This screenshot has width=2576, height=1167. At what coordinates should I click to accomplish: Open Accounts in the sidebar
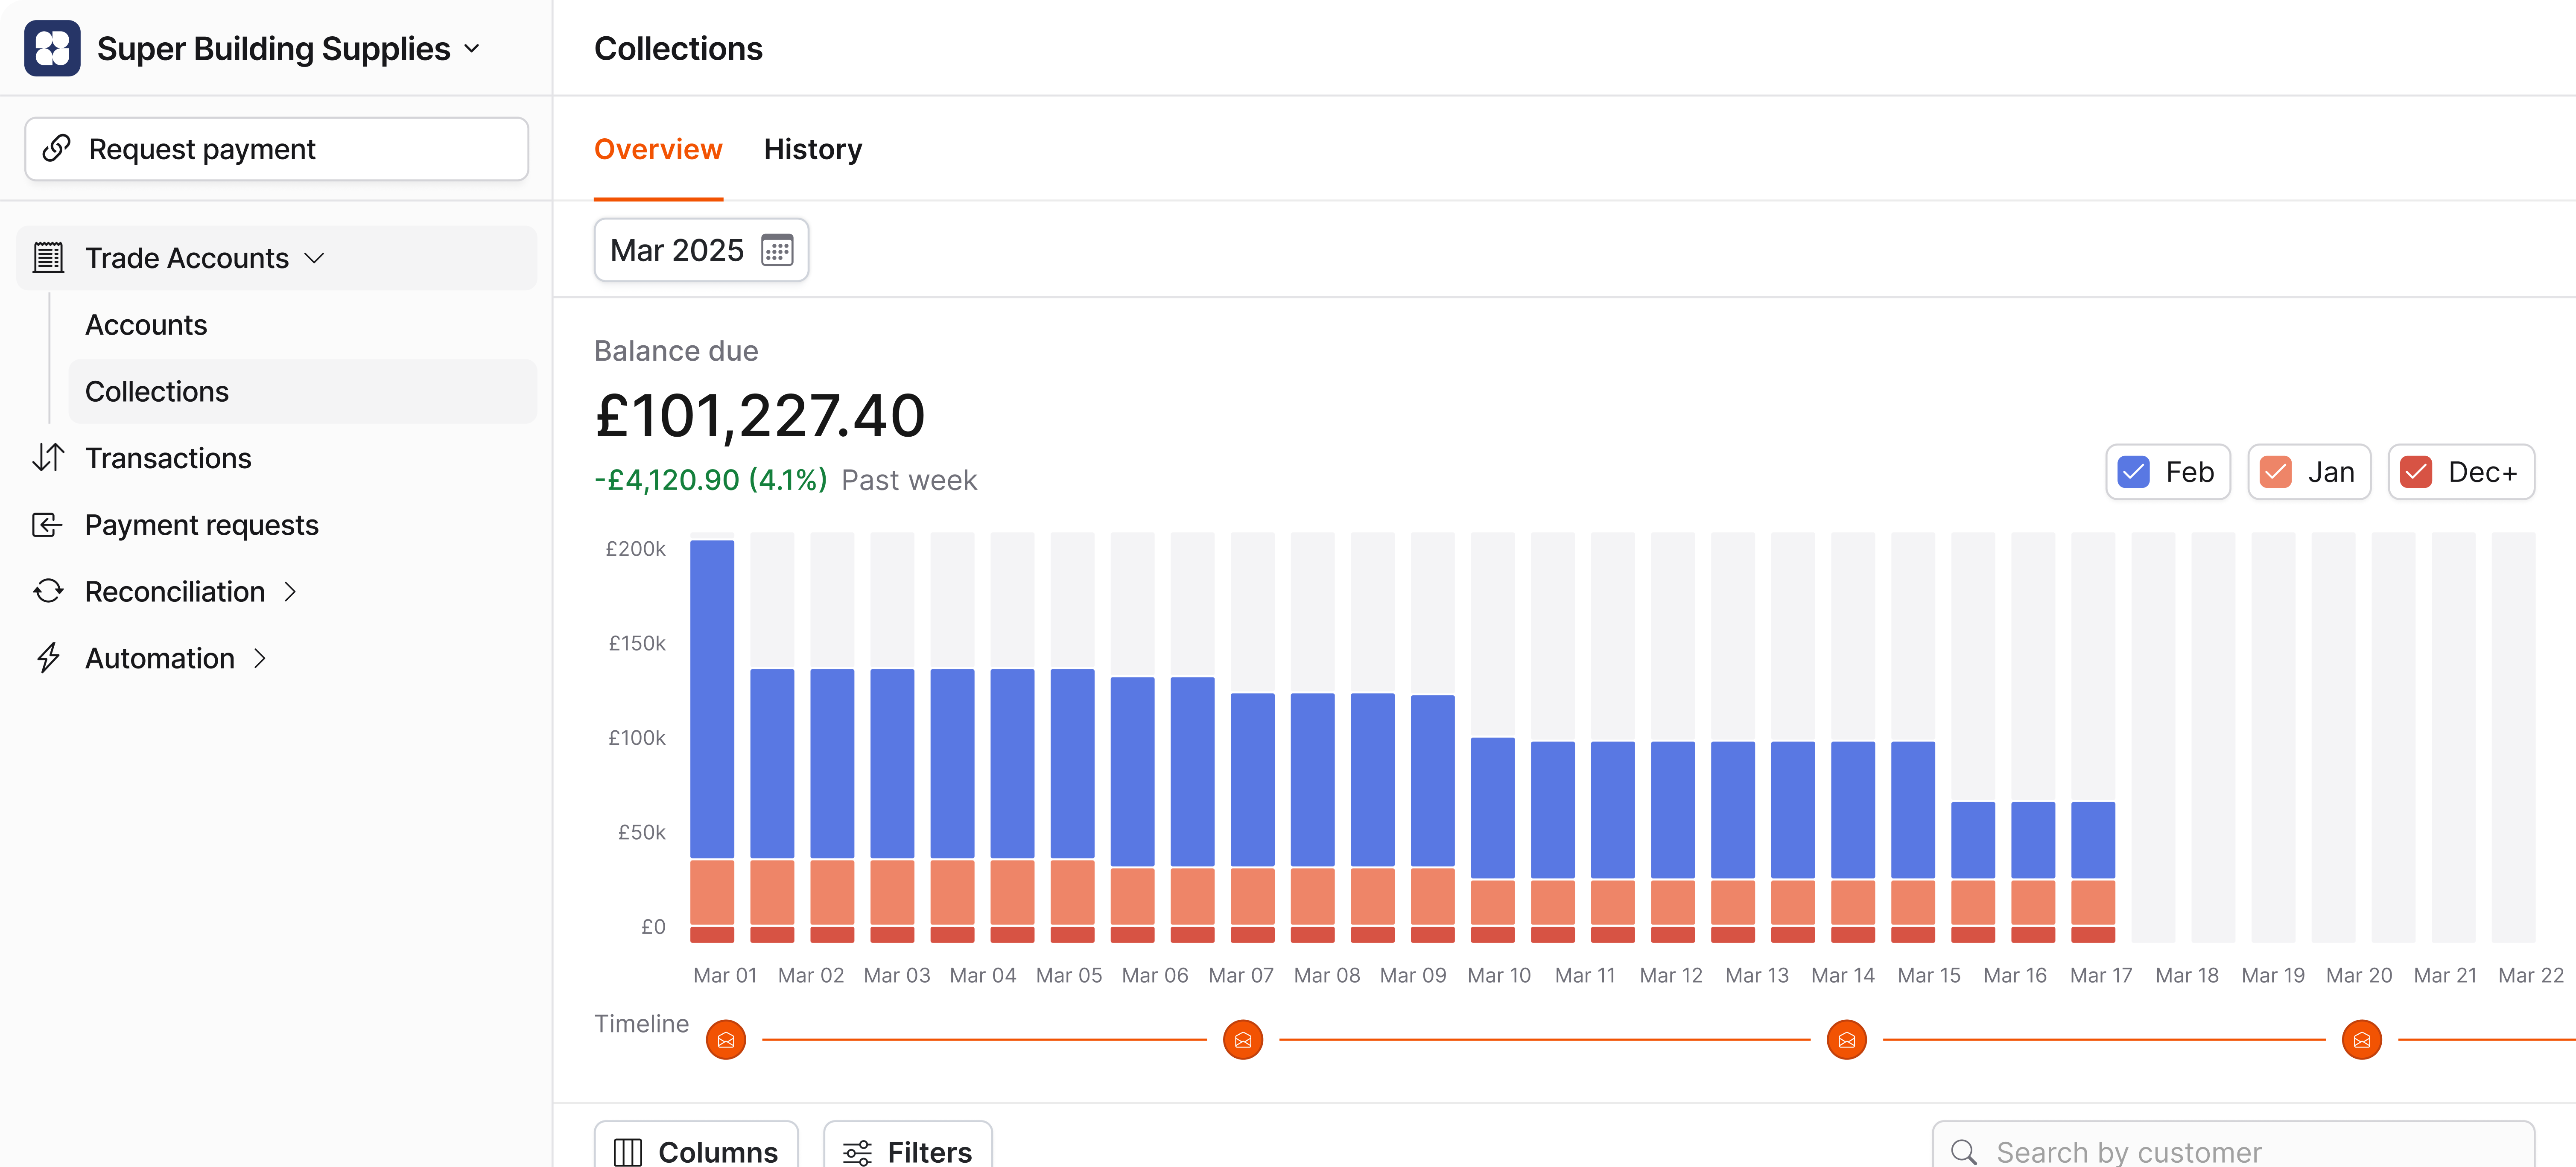coord(302,325)
